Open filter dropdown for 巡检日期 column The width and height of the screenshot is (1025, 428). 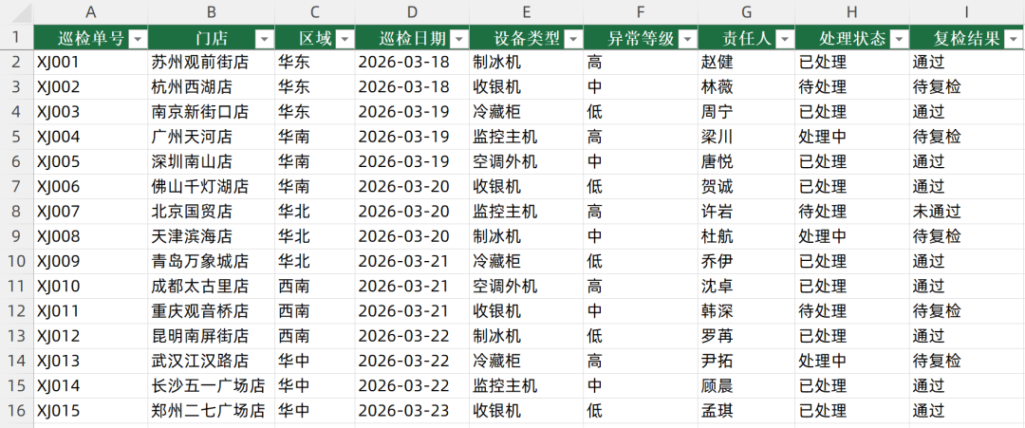point(459,39)
